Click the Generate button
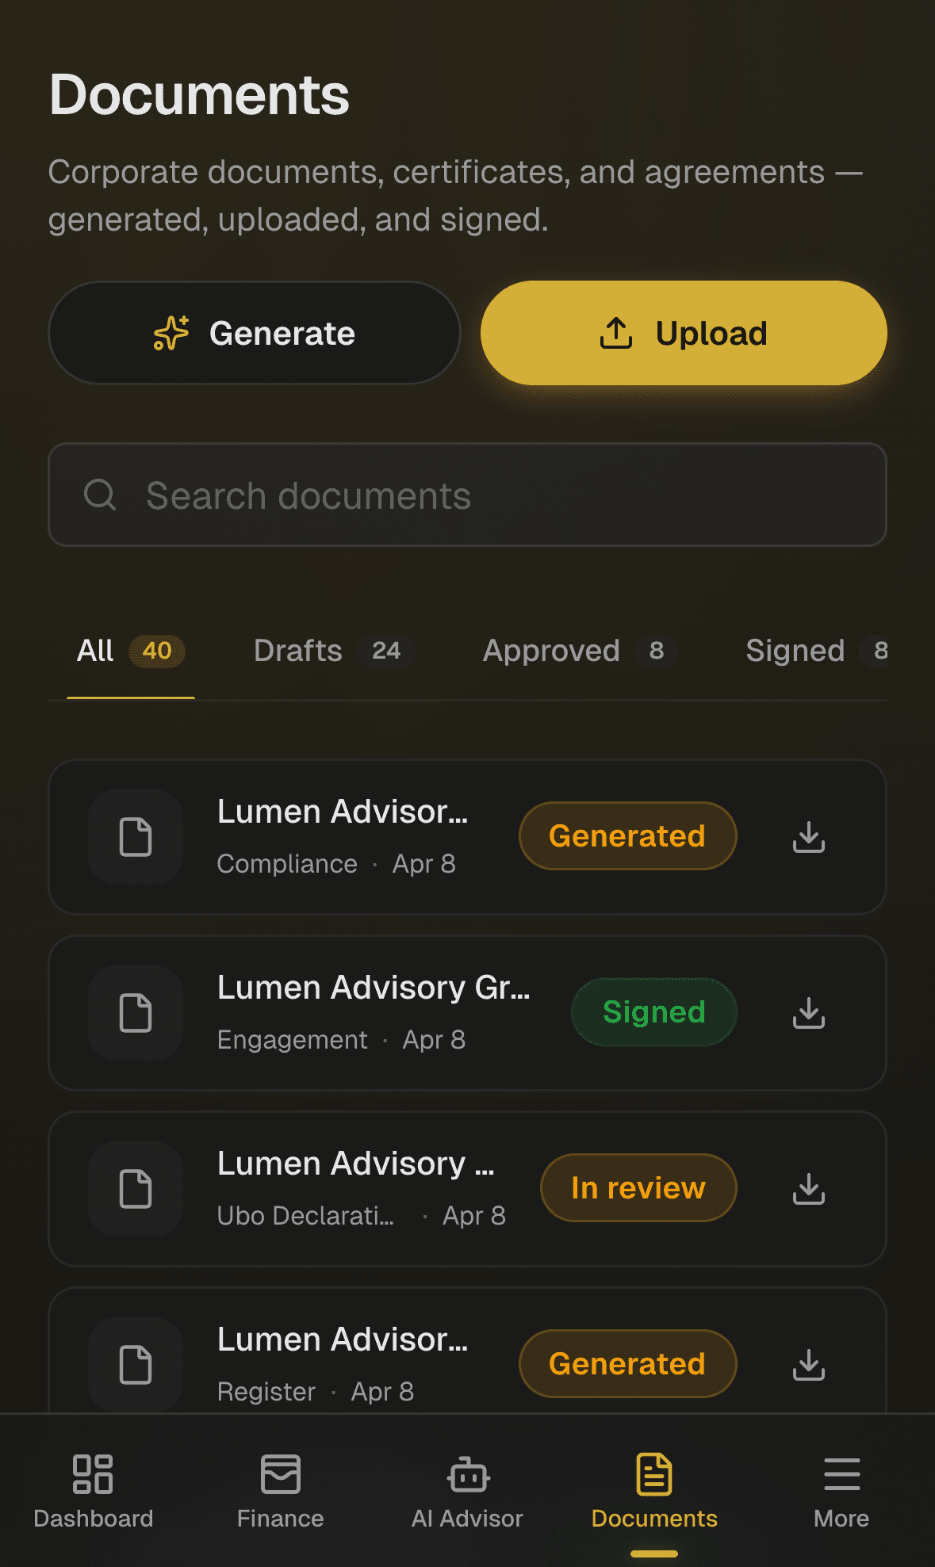 255,333
